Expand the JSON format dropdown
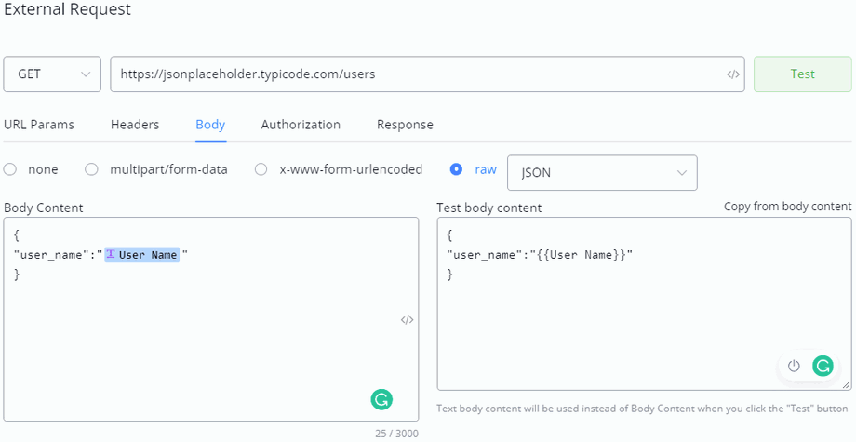 602,172
